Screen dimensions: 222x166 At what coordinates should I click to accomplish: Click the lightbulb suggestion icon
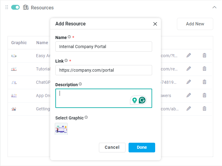pos(134,100)
